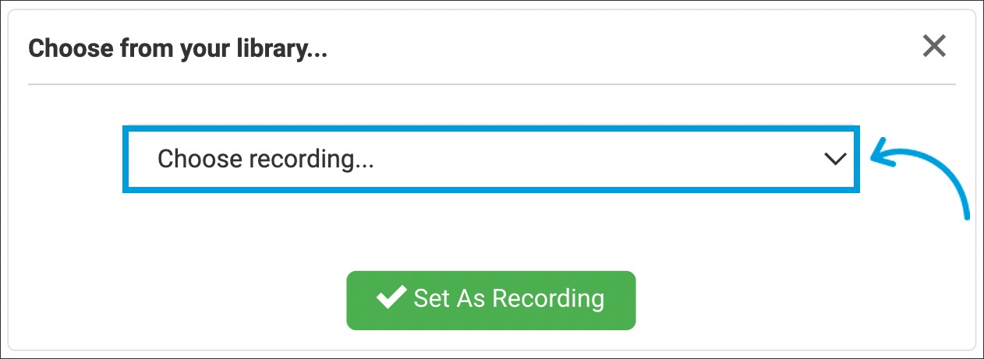Image resolution: width=984 pixels, height=359 pixels.
Task: Show recording options with the dropdown arrow
Action: 834,159
